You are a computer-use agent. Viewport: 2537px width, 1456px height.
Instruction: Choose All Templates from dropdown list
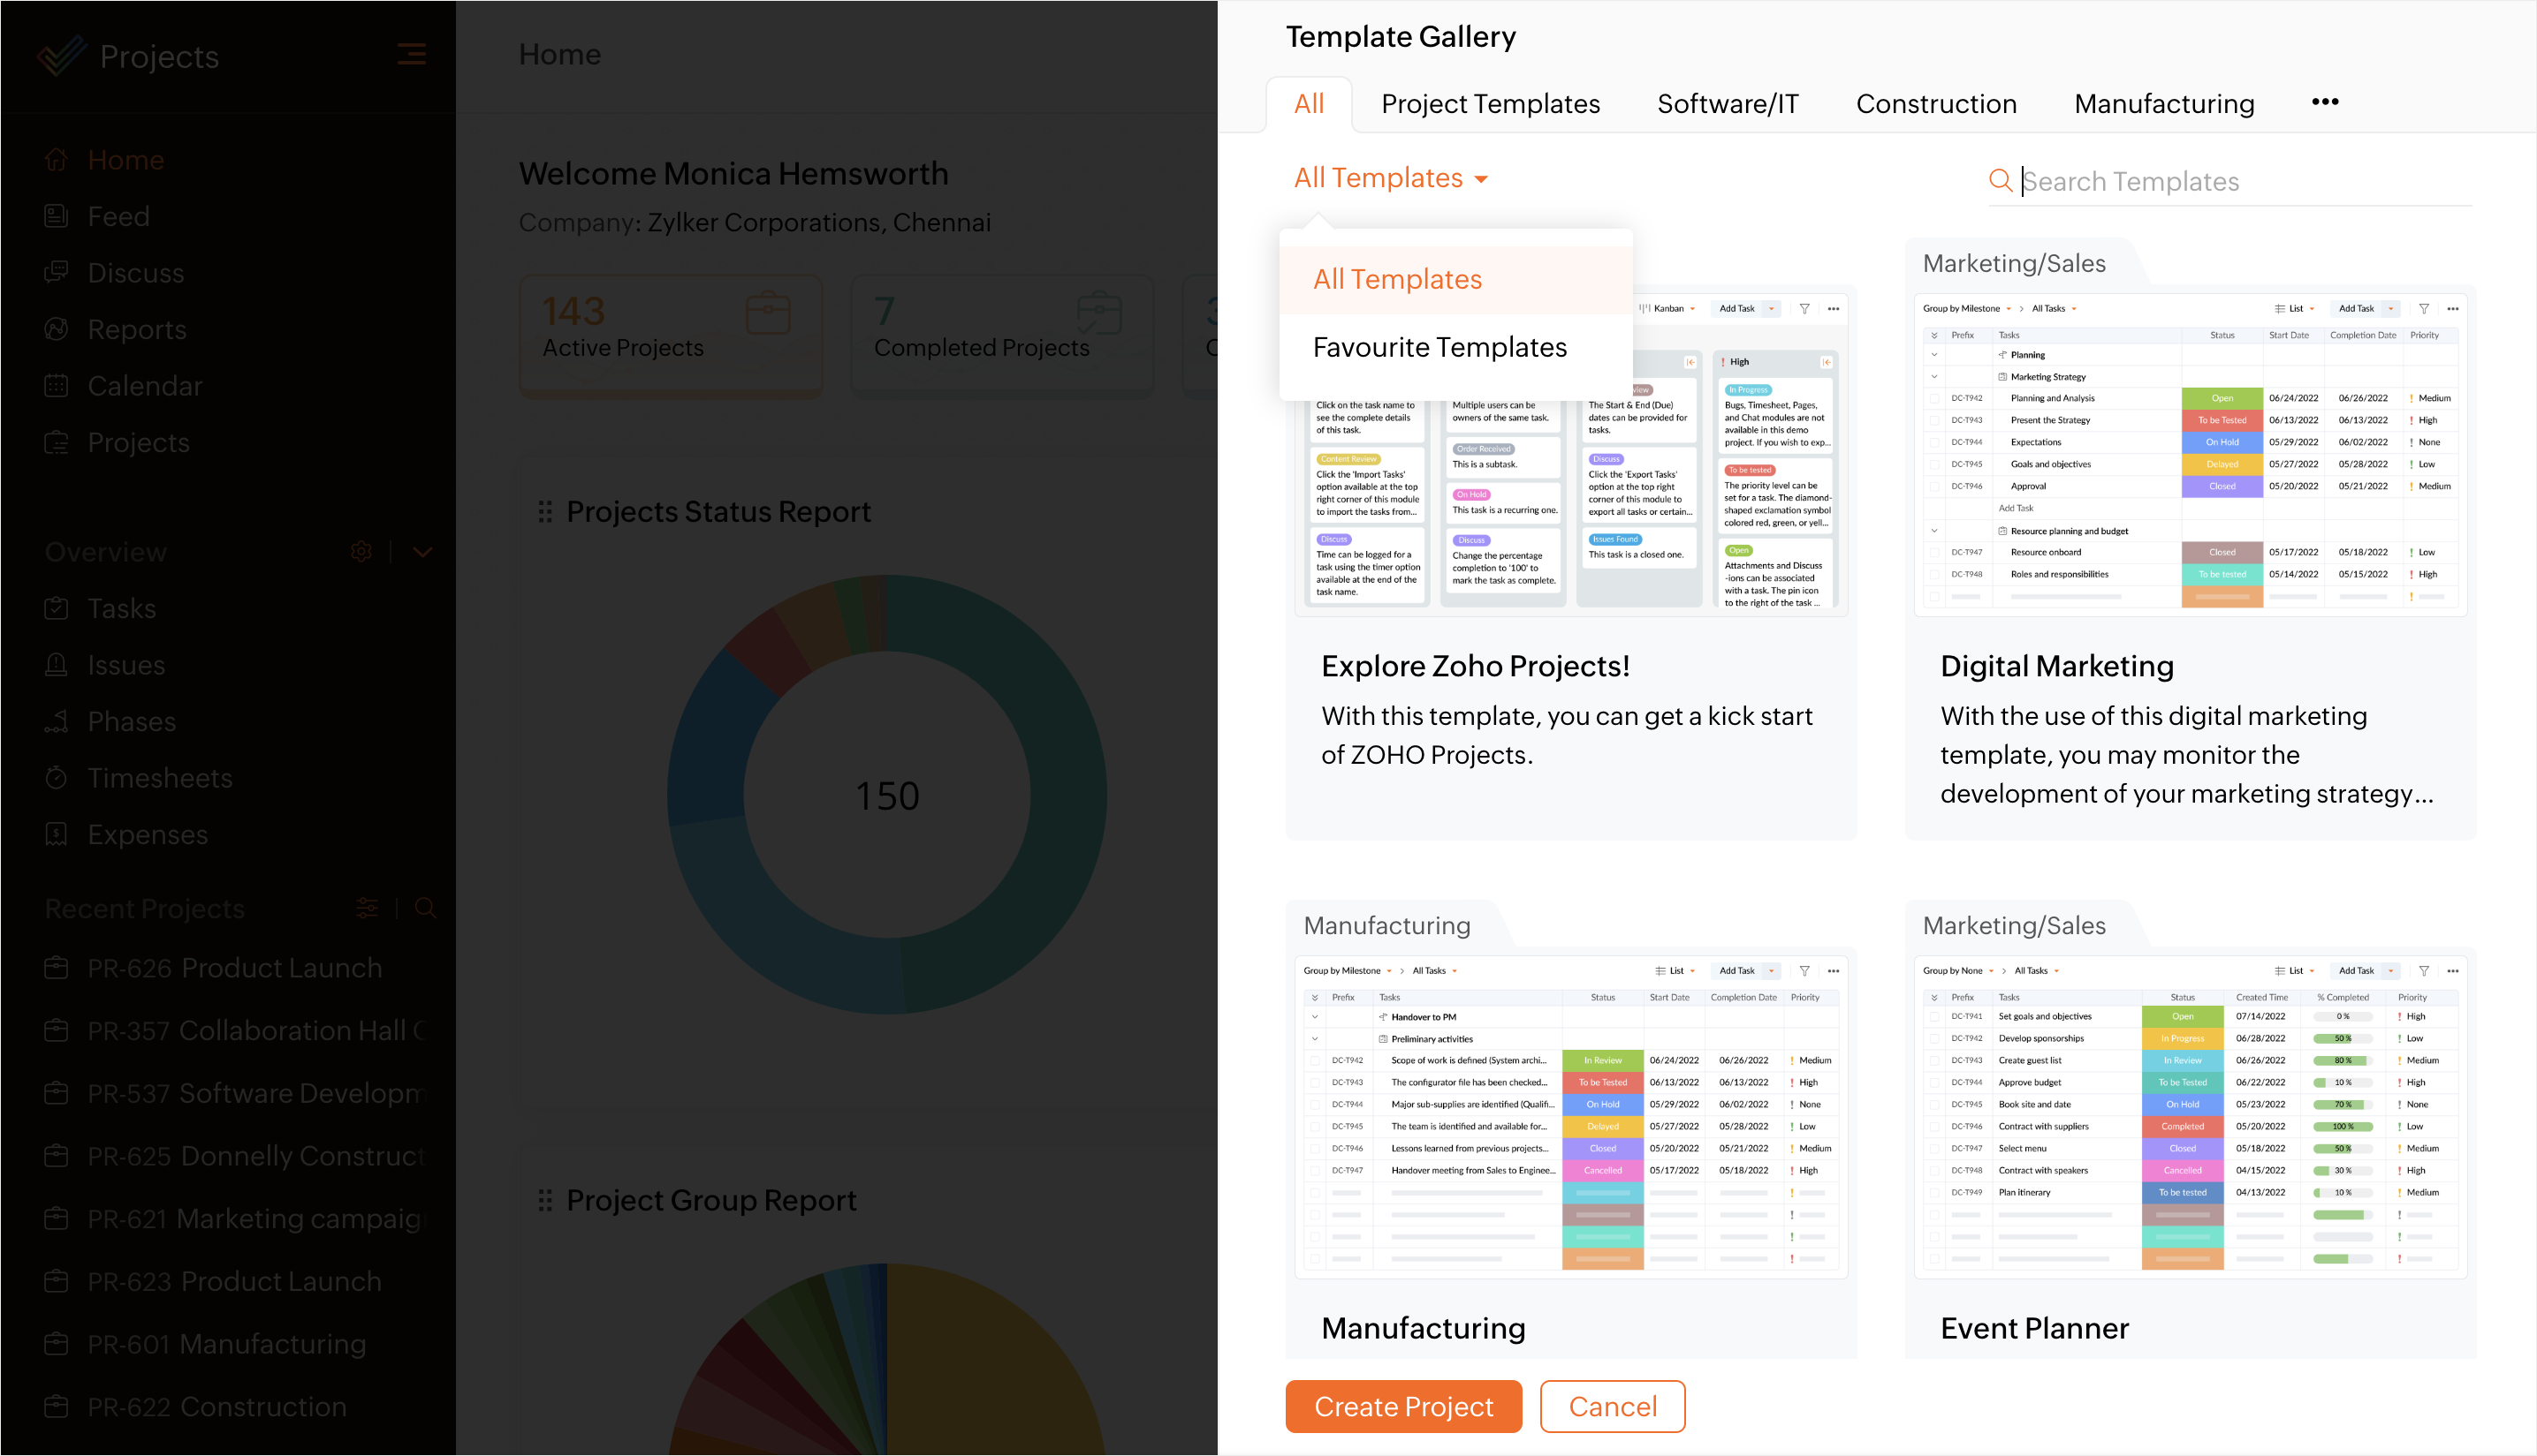click(1397, 280)
